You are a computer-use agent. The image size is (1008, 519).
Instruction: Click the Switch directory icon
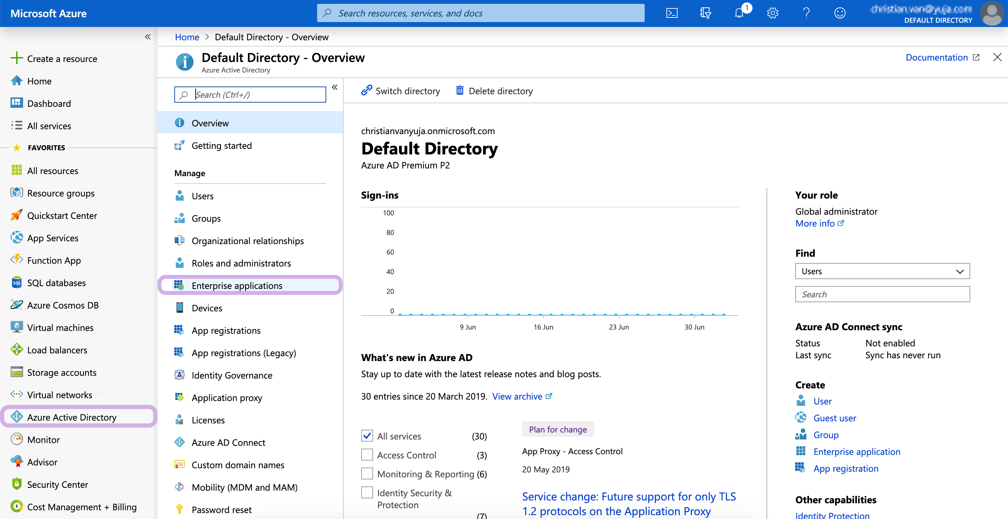(366, 91)
